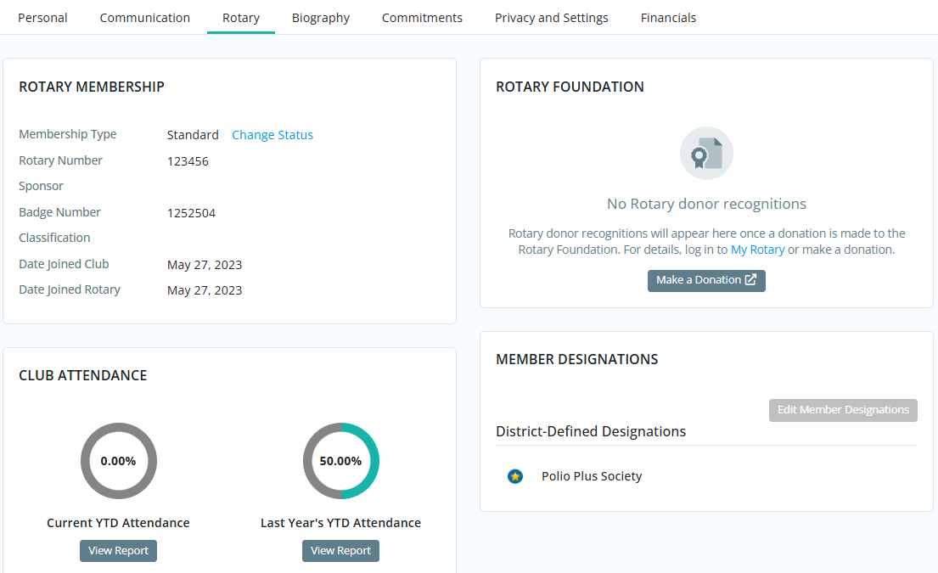Click the Date Joined Club label

pyautogui.click(x=64, y=264)
